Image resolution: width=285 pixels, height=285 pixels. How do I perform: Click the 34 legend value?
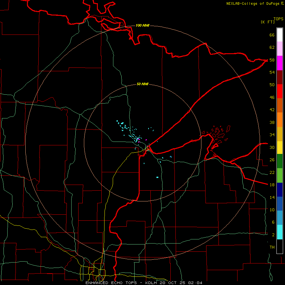pyautogui.click(x=272, y=135)
